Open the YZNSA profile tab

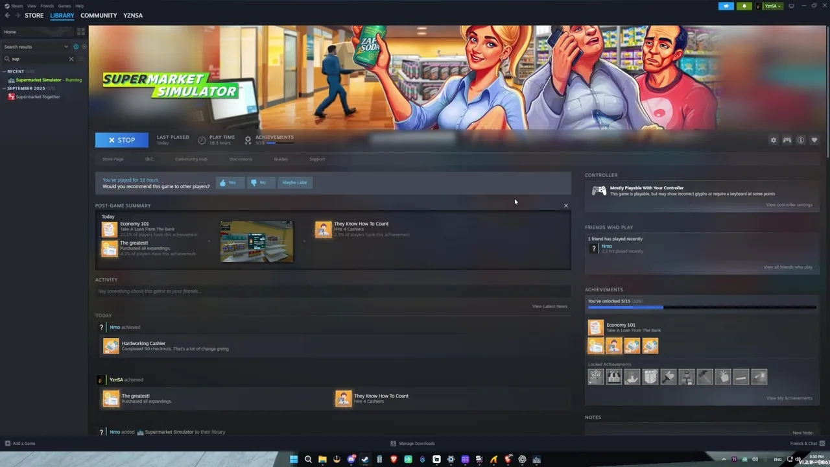pyautogui.click(x=133, y=15)
